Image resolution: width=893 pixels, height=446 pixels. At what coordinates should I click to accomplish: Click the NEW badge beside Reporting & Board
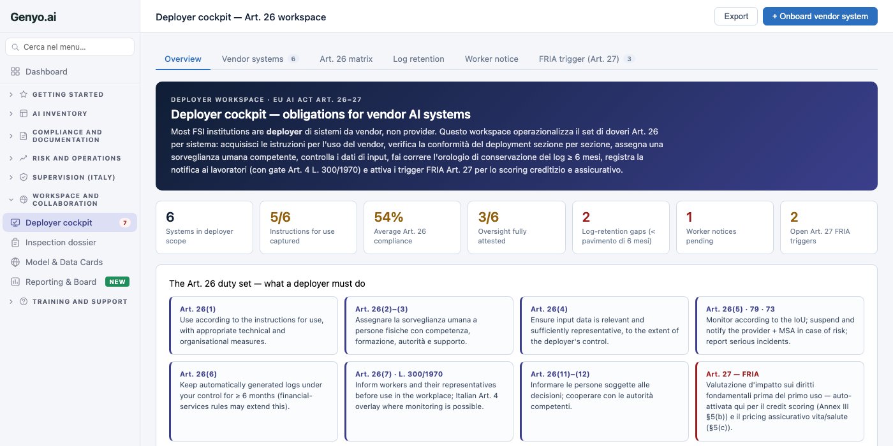click(117, 282)
